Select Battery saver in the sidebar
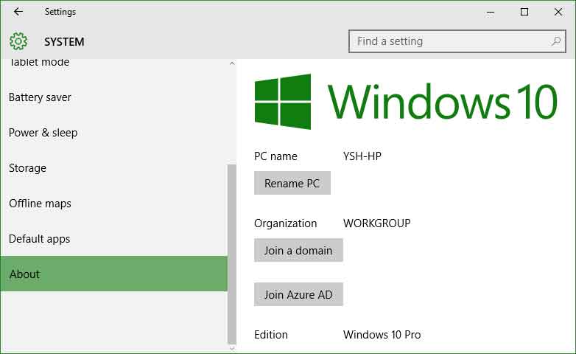The image size is (576, 354). [x=40, y=97]
